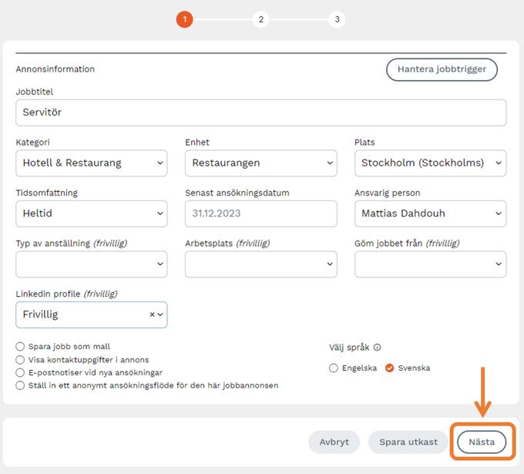Open the Plats dropdown showing Stockholm
The image size is (524, 474).
(430, 163)
